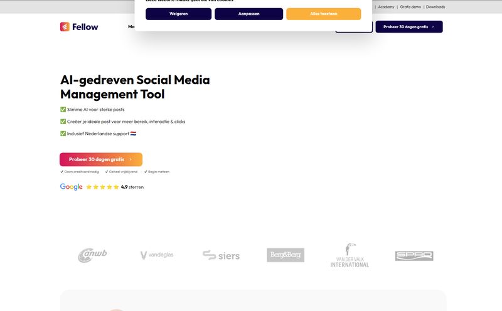Image resolution: width=502 pixels, height=311 pixels.
Task: Click the Van der Valk International logo
Action: (350, 255)
